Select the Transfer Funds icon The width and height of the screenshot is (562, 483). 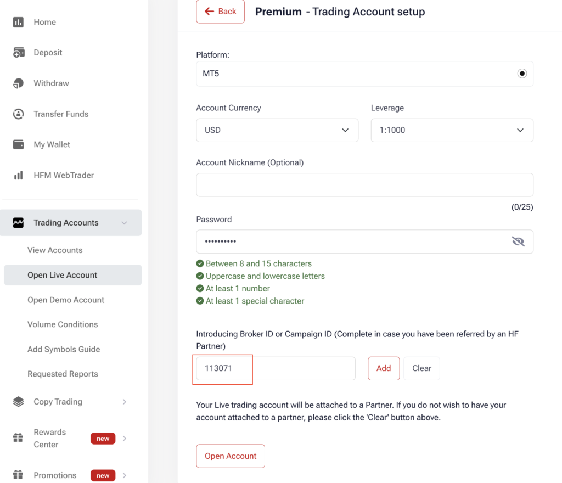(18, 114)
